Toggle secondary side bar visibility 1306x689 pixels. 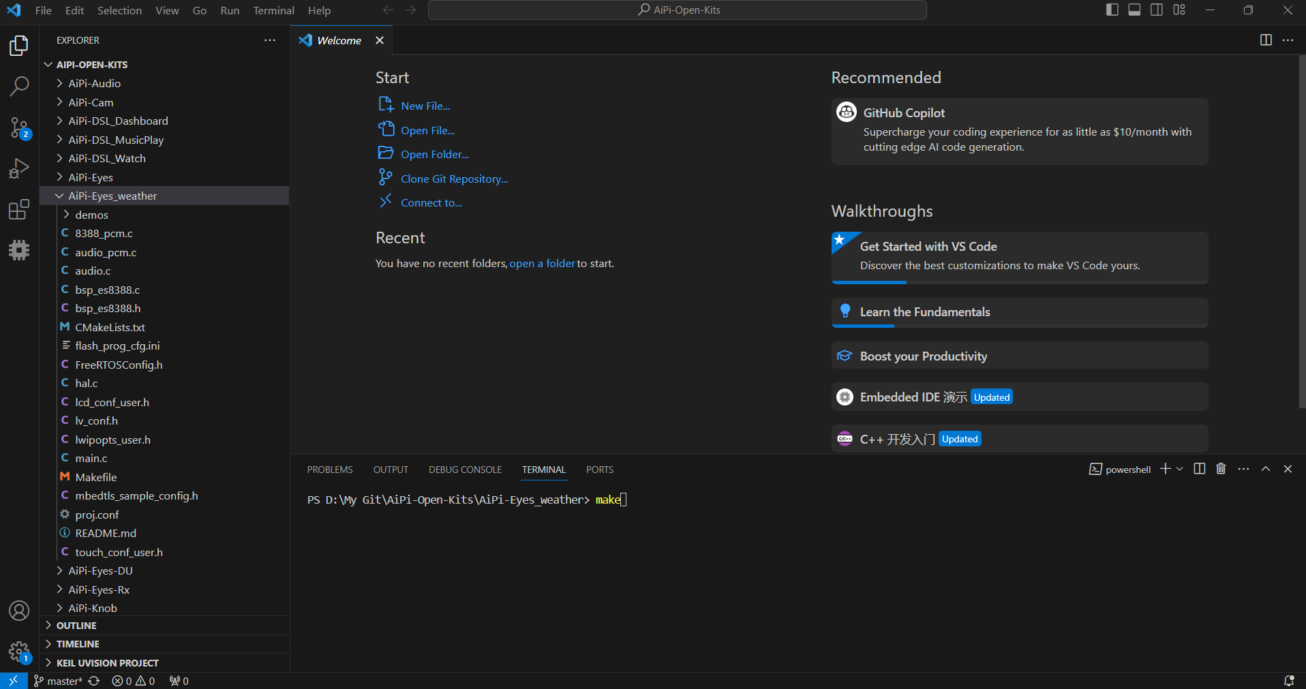[x=1157, y=10]
